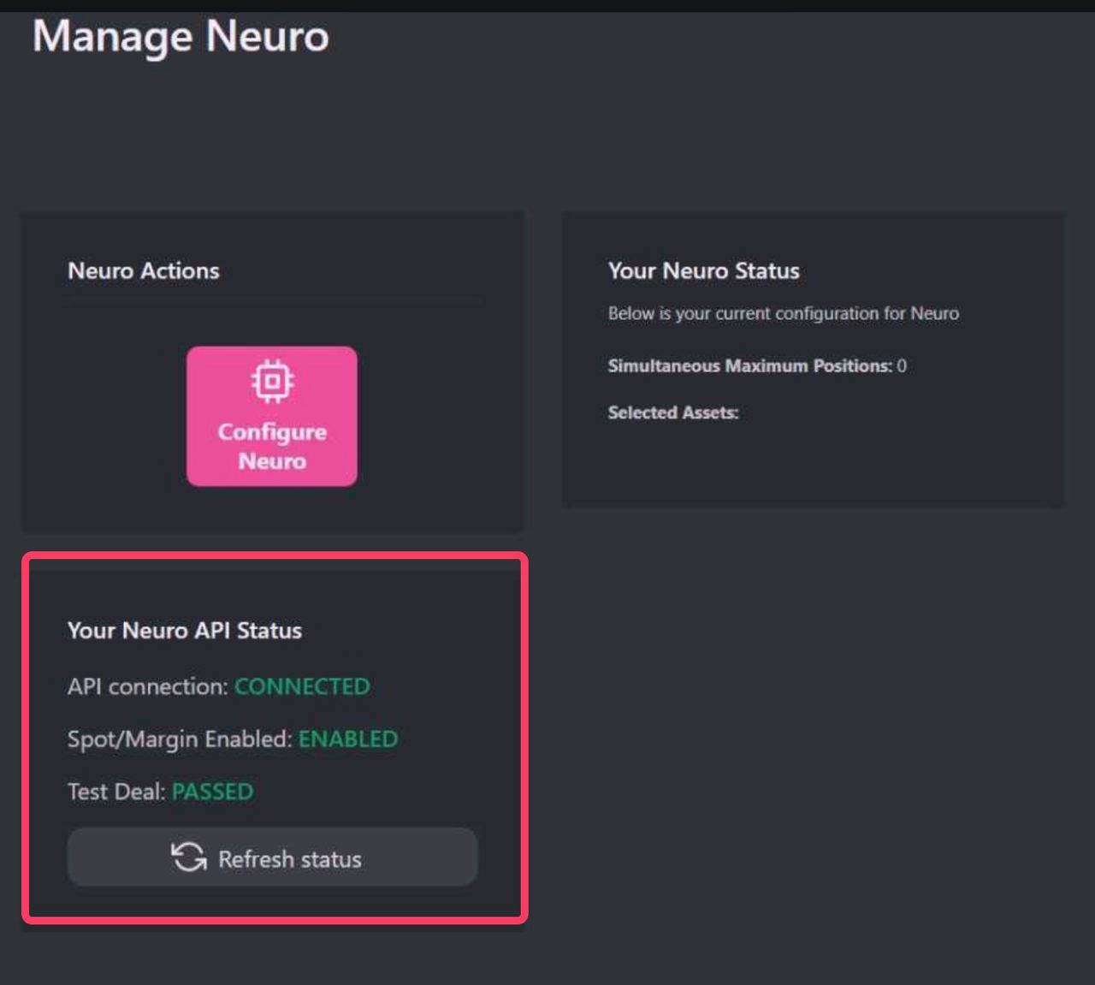Click 'Below is your current configuration for Neuro'
The height and width of the screenshot is (985, 1095).
click(x=784, y=314)
